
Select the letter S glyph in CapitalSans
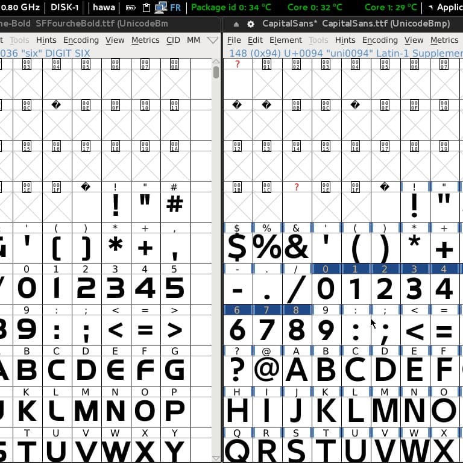point(297,451)
